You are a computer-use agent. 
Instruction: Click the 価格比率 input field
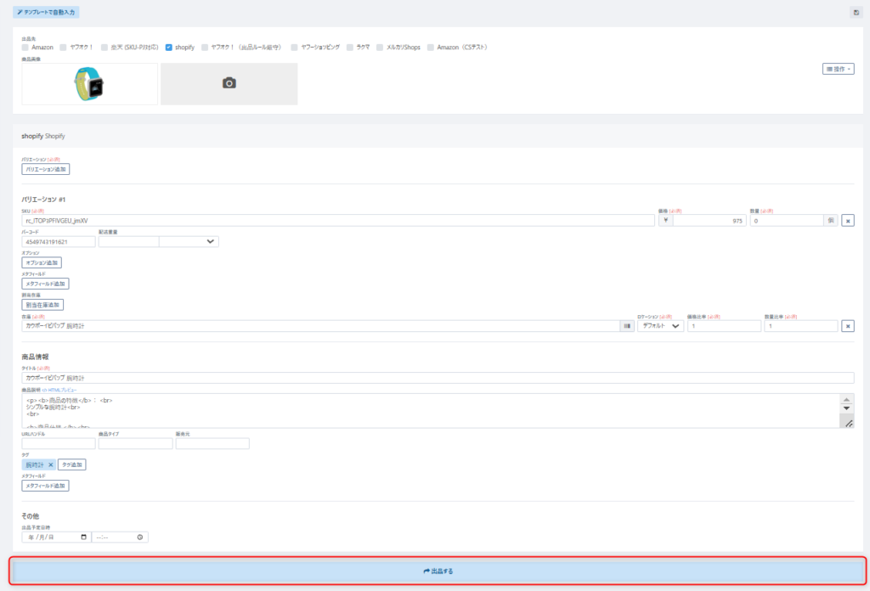point(724,326)
